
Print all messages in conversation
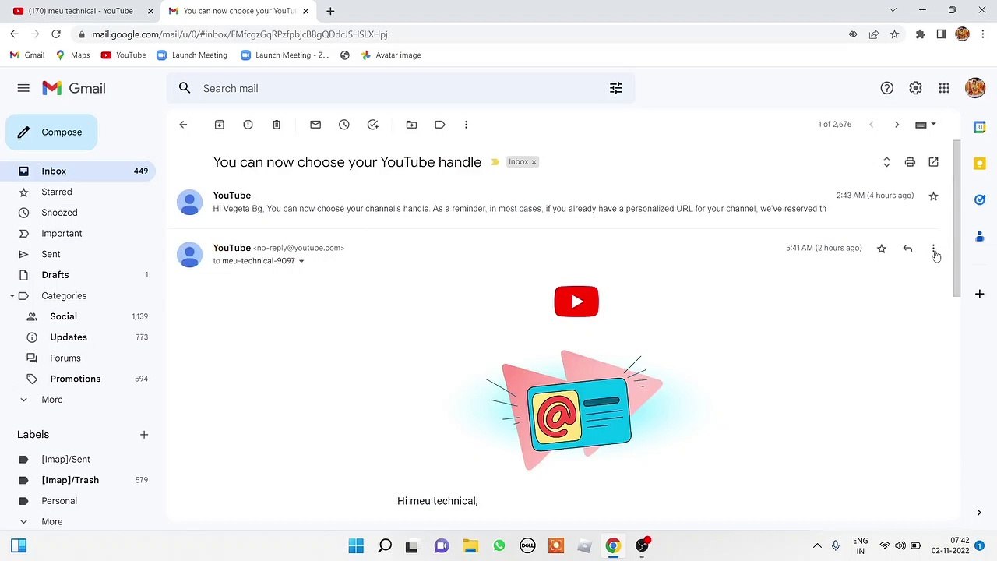910,162
